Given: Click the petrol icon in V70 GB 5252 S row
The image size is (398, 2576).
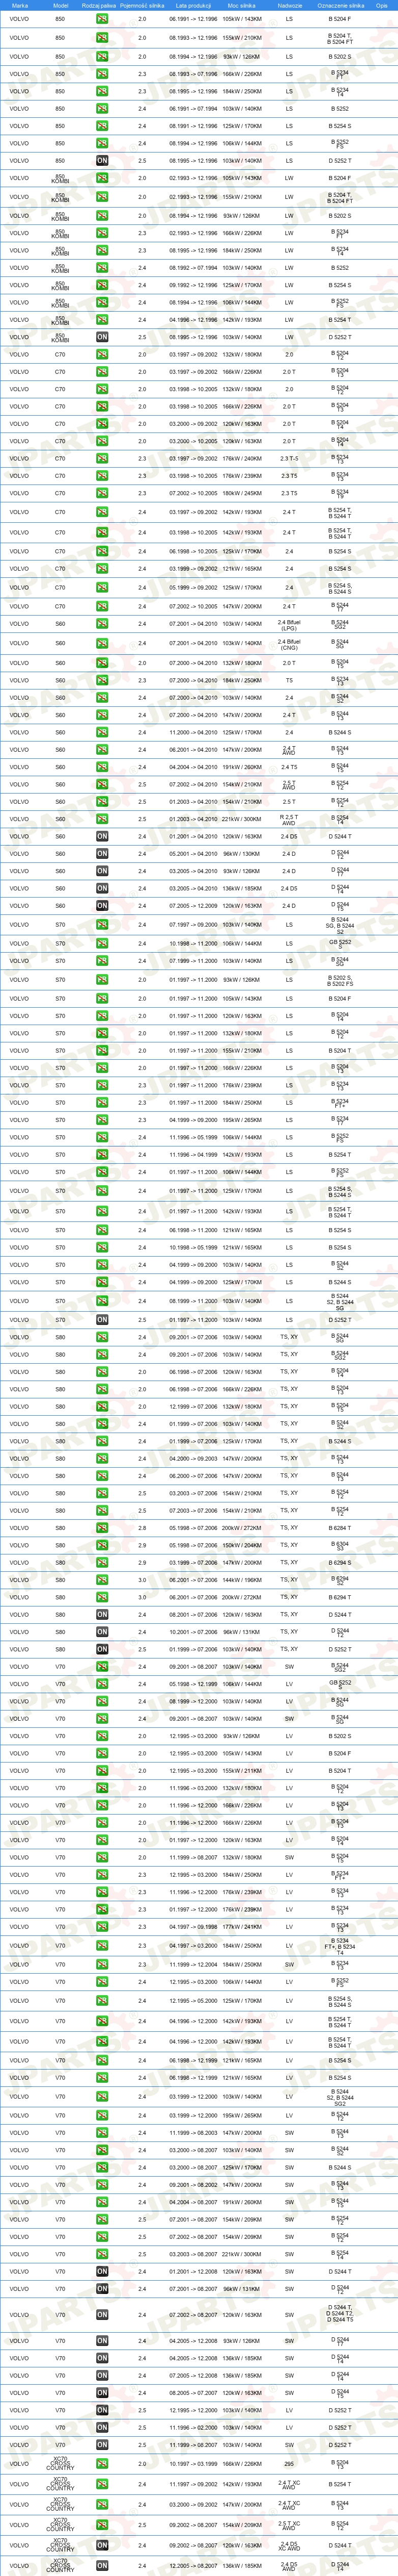Looking at the screenshot, I should pyautogui.click(x=102, y=1684).
